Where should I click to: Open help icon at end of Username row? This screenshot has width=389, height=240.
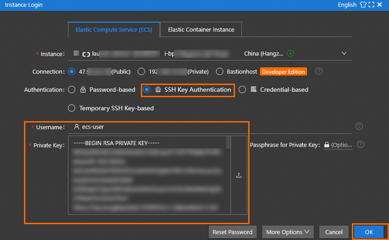(359, 126)
